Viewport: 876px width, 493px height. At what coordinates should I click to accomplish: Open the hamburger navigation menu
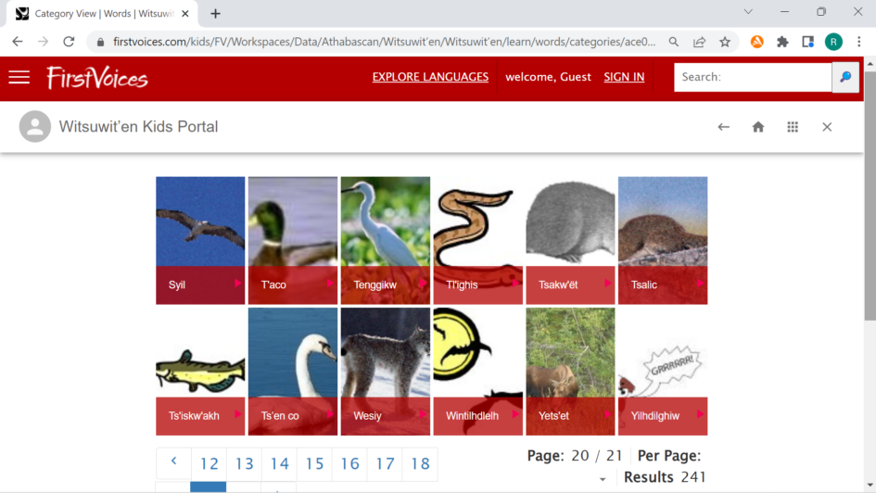tap(19, 77)
